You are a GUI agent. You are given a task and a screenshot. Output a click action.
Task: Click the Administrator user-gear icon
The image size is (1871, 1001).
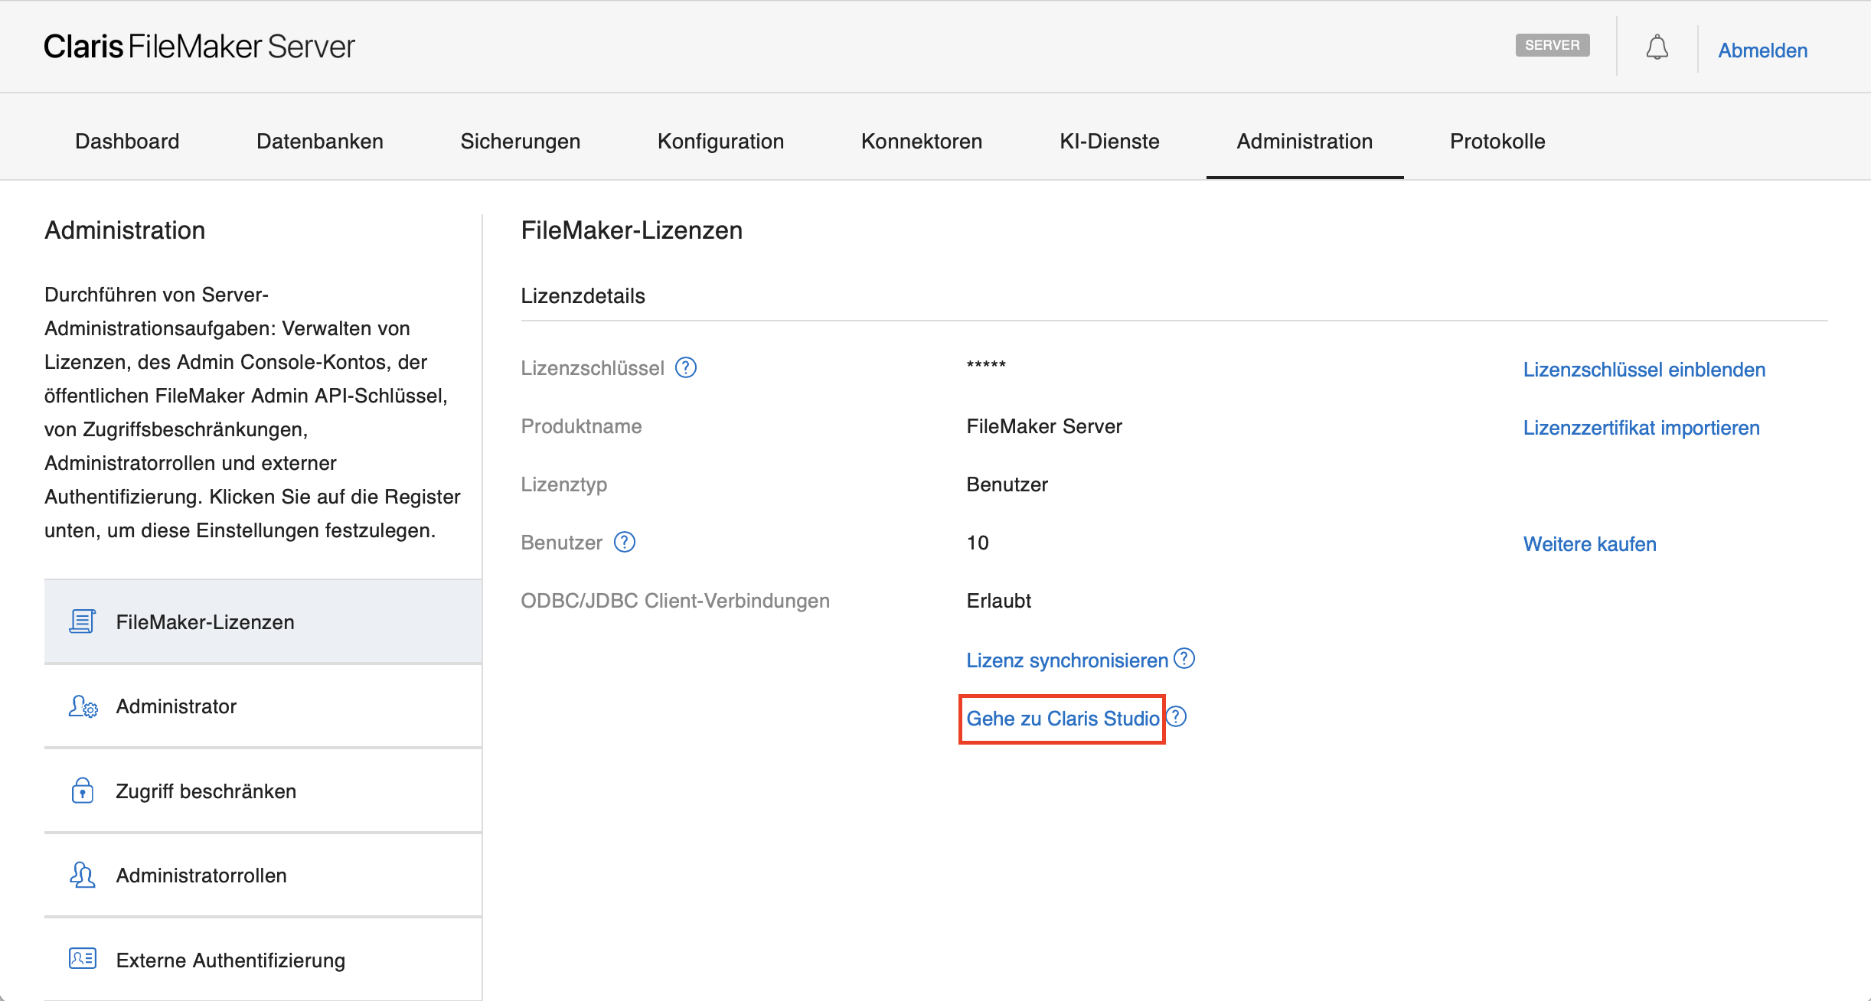pos(83,706)
